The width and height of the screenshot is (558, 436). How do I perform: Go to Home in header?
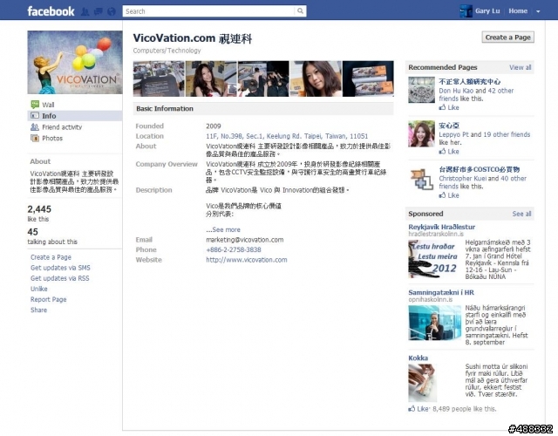click(x=518, y=11)
